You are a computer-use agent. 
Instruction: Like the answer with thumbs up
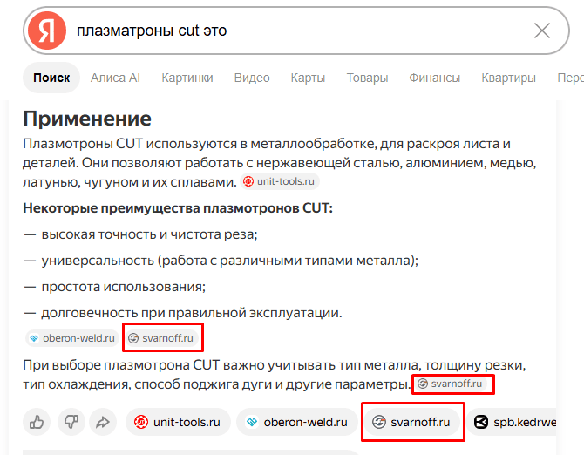coord(37,422)
